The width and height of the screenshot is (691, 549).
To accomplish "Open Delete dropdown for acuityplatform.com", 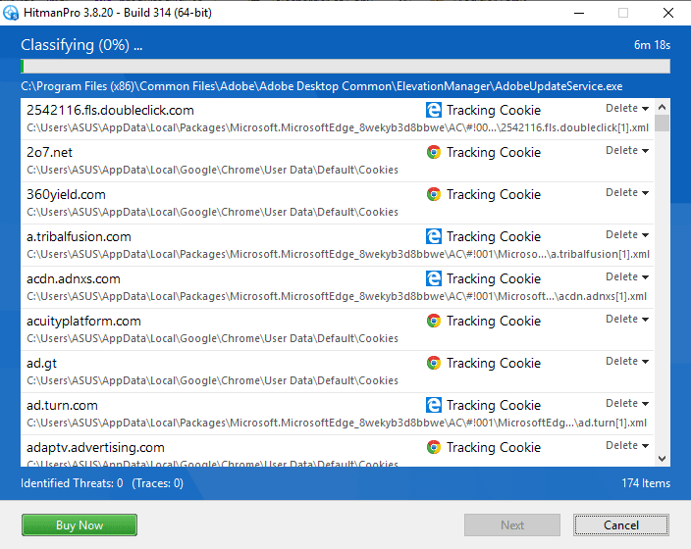I will pos(627,320).
